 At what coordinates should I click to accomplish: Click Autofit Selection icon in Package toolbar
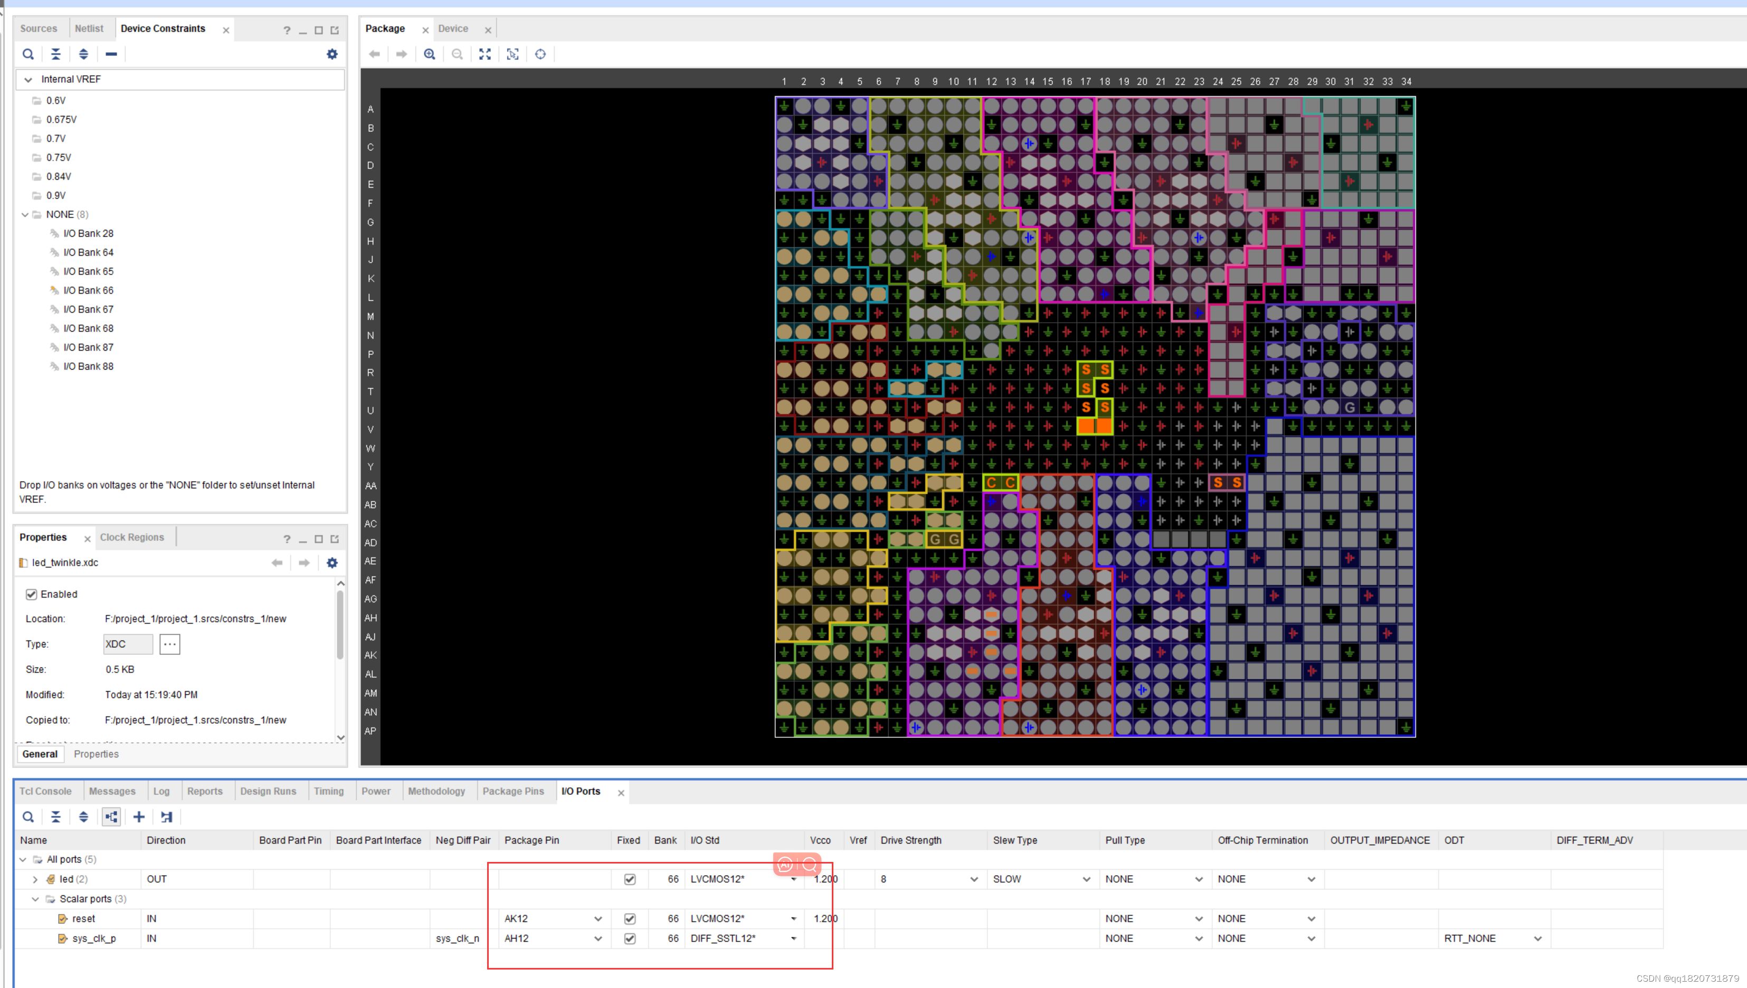click(512, 54)
